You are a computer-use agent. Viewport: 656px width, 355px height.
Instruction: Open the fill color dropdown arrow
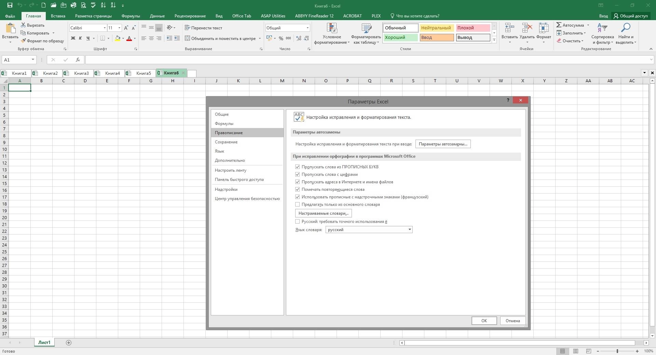tap(123, 38)
